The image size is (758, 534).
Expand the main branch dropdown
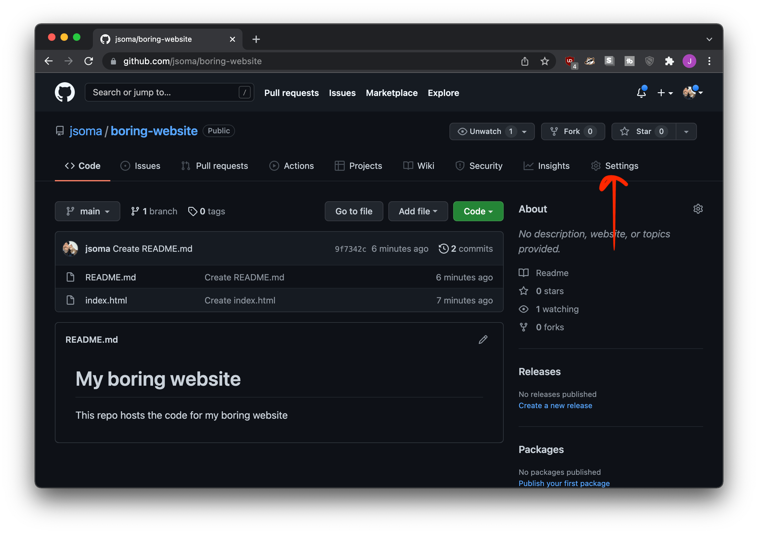click(88, 211)
